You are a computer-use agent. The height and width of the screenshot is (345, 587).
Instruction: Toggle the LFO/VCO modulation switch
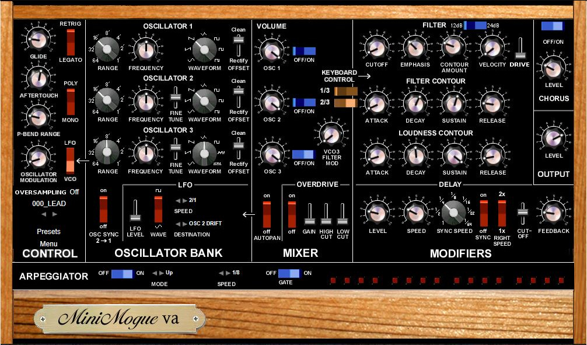click(x=71, y=161)
